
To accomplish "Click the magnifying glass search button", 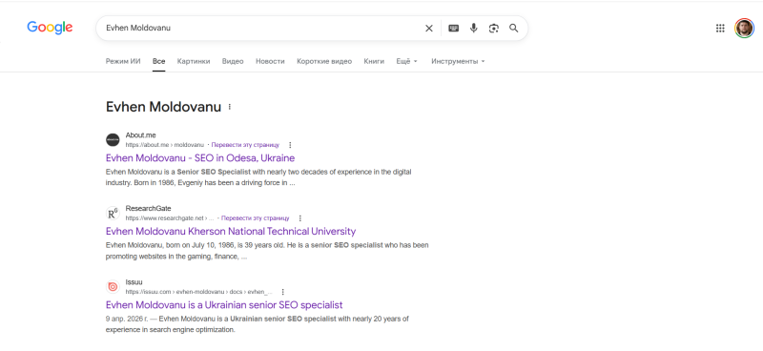I will click(x=514, y=29).
